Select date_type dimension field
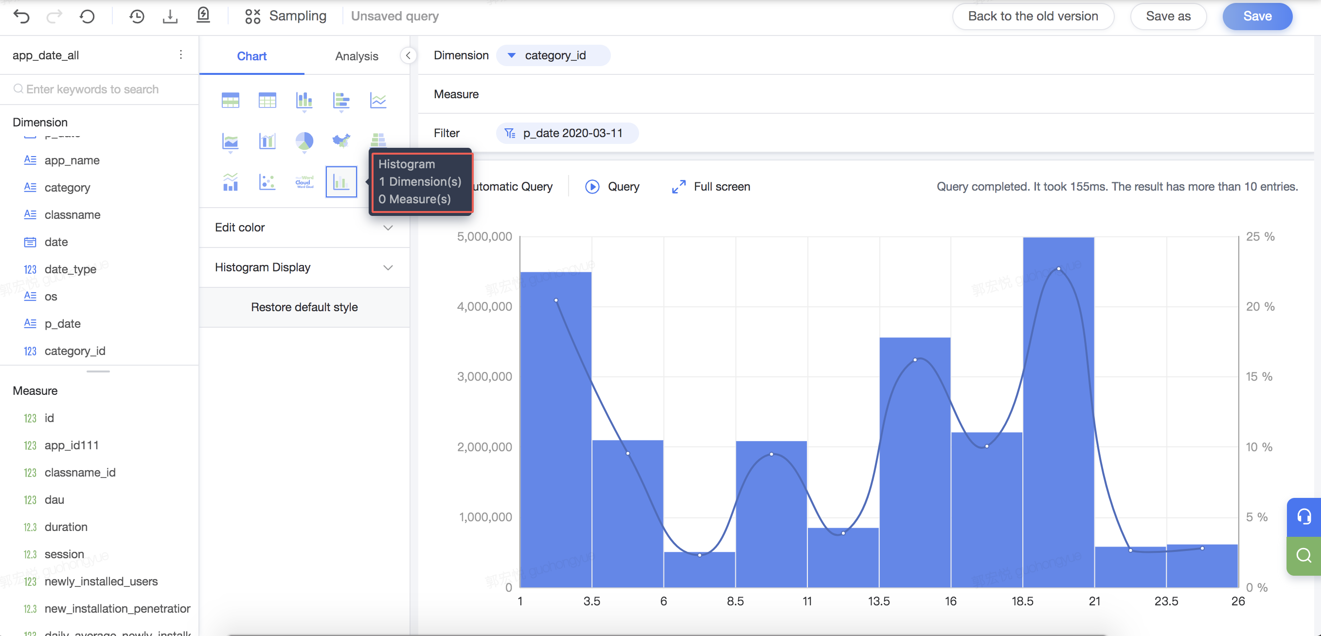Screen dimensions: 1321x636 (70, 269)
